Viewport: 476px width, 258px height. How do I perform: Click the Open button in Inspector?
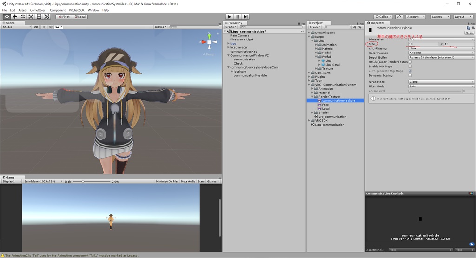pos(469,33)
